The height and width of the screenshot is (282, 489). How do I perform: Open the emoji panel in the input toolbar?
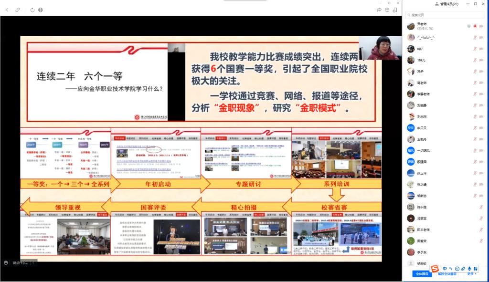point(457,269)
